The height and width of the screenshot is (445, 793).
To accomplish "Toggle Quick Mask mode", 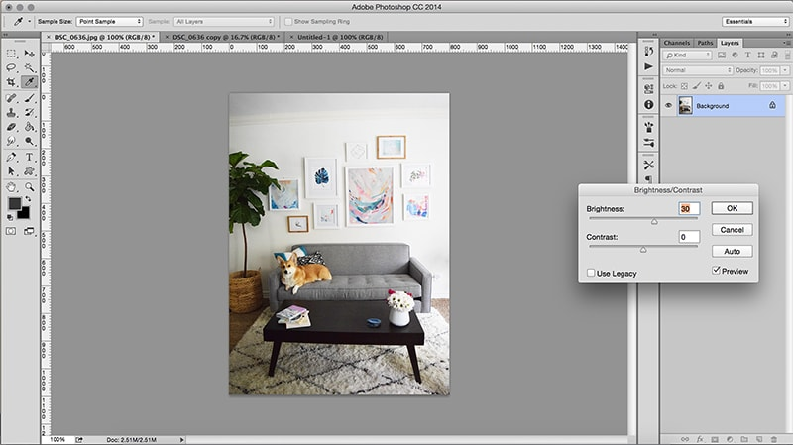I will pyautogui.click(x=11, y=231).
